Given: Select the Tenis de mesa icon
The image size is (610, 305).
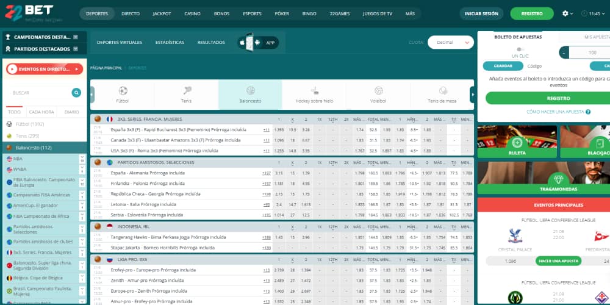Looking at the screenshot, I should (442, 91).
